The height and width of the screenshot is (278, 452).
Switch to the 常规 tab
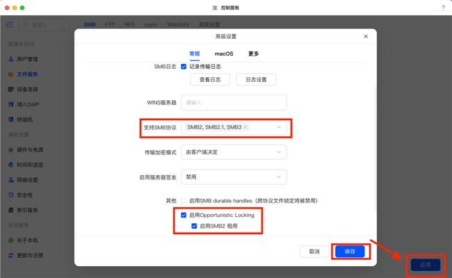194,54
